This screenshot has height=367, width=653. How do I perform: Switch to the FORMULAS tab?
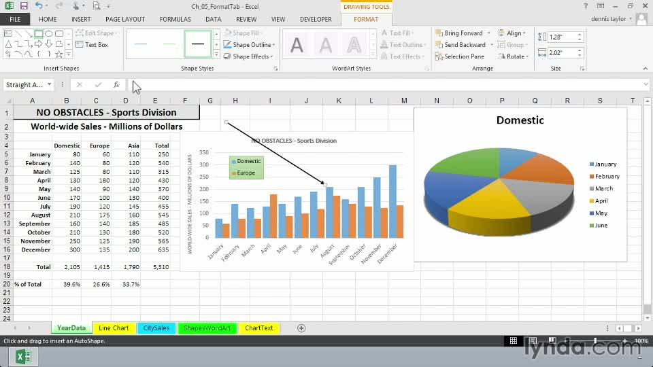coord(175,19)
